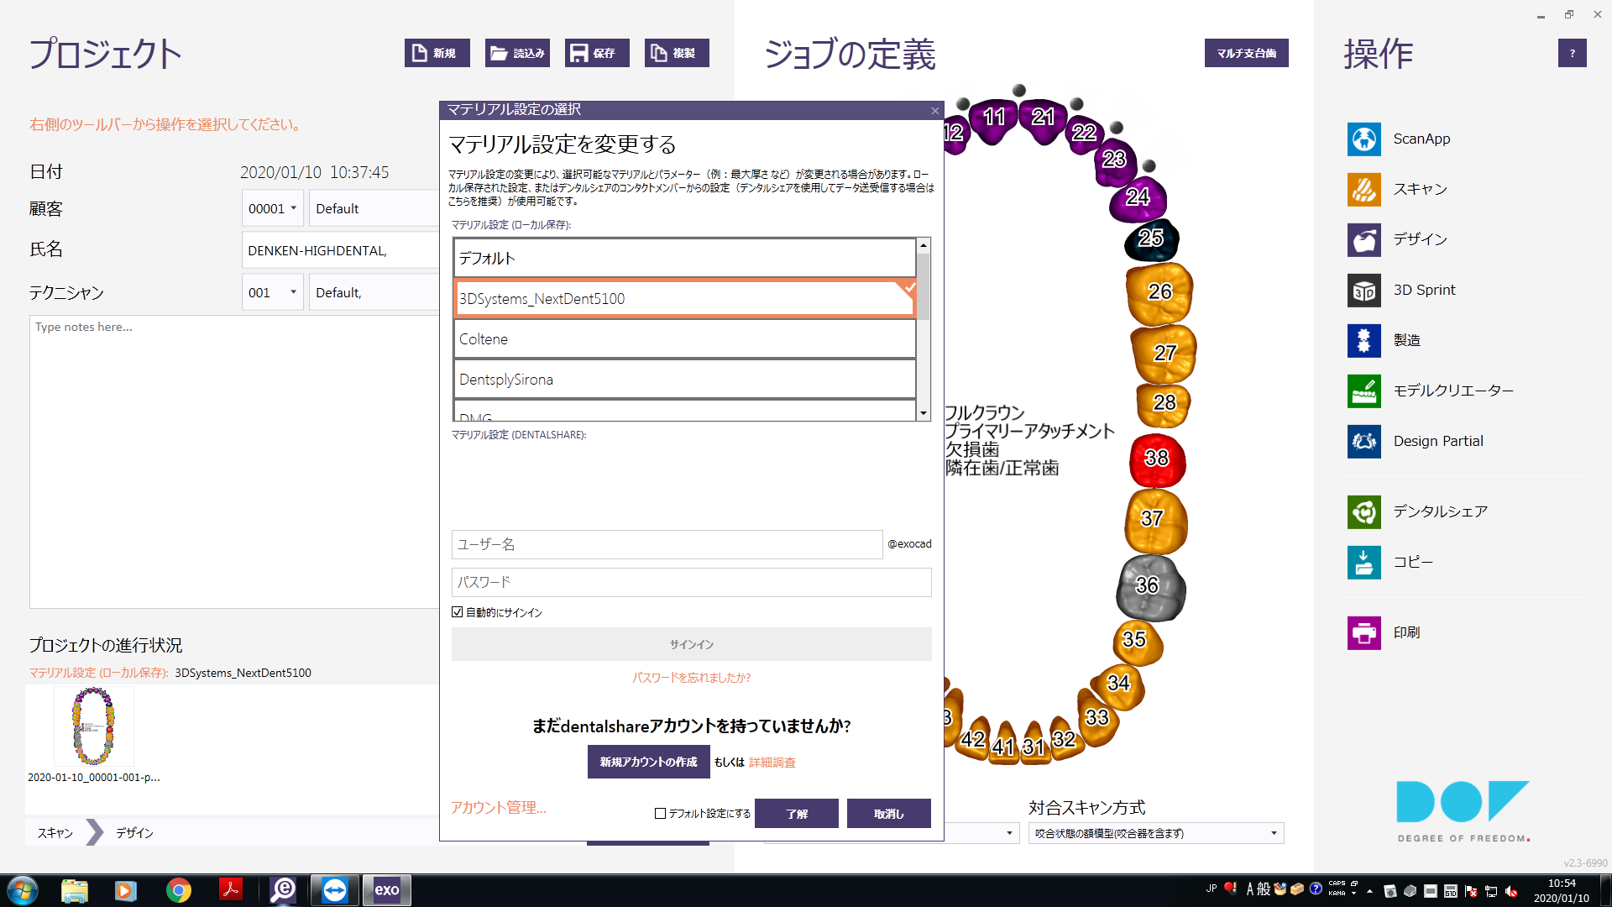Click the コピー copy icon
1612x907 pixels.
point(1363,563)
